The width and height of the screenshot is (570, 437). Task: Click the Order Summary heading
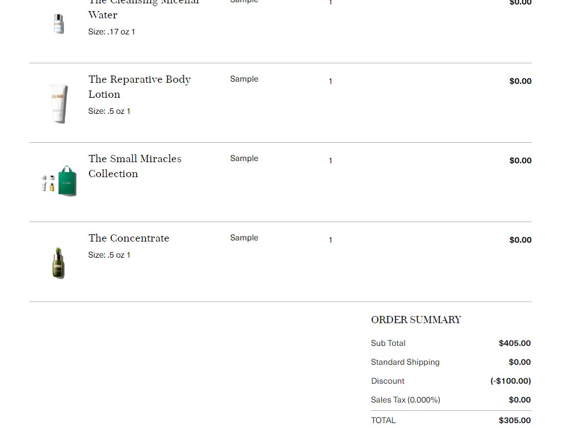[x=416, y=320]
